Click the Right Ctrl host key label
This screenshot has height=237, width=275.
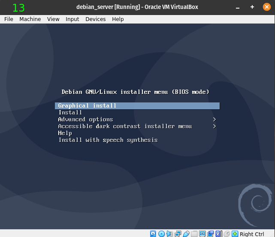(252, 234)
